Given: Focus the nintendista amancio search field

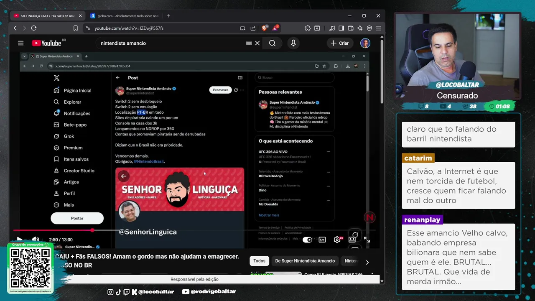Looking at the screenshot, I should [x=171, y=43].
